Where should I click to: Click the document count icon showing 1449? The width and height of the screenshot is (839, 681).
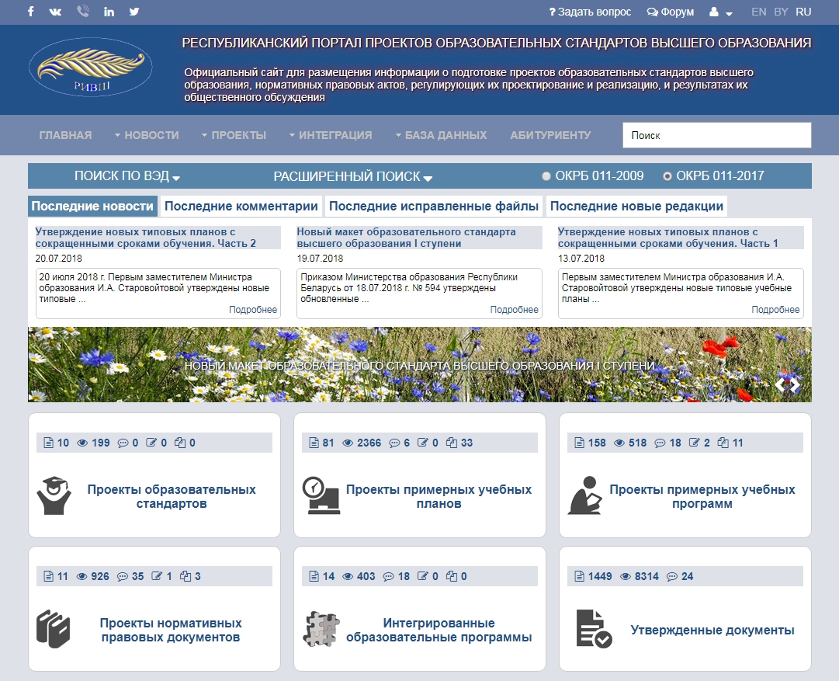(580, 577)
